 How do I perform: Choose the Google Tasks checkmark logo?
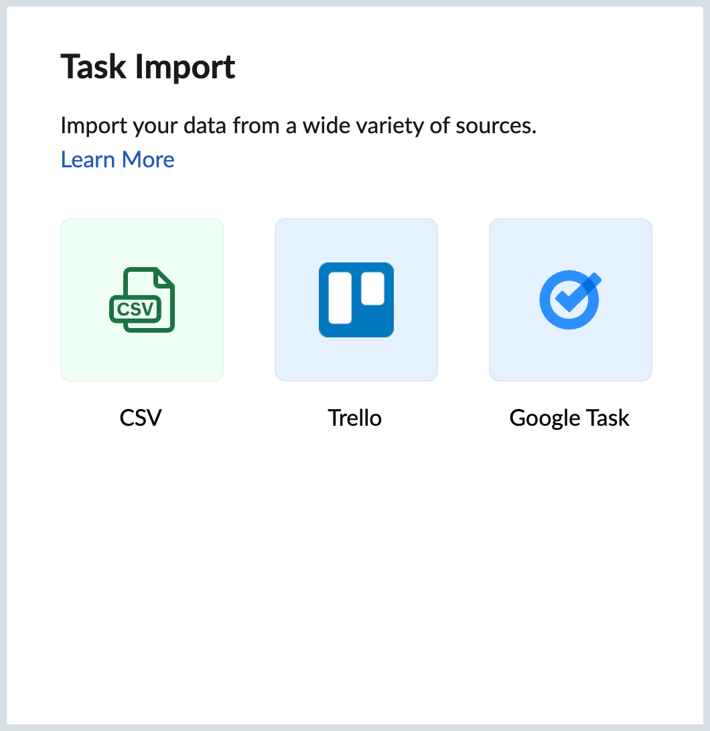pyautogui.click(x=571, y=300)
